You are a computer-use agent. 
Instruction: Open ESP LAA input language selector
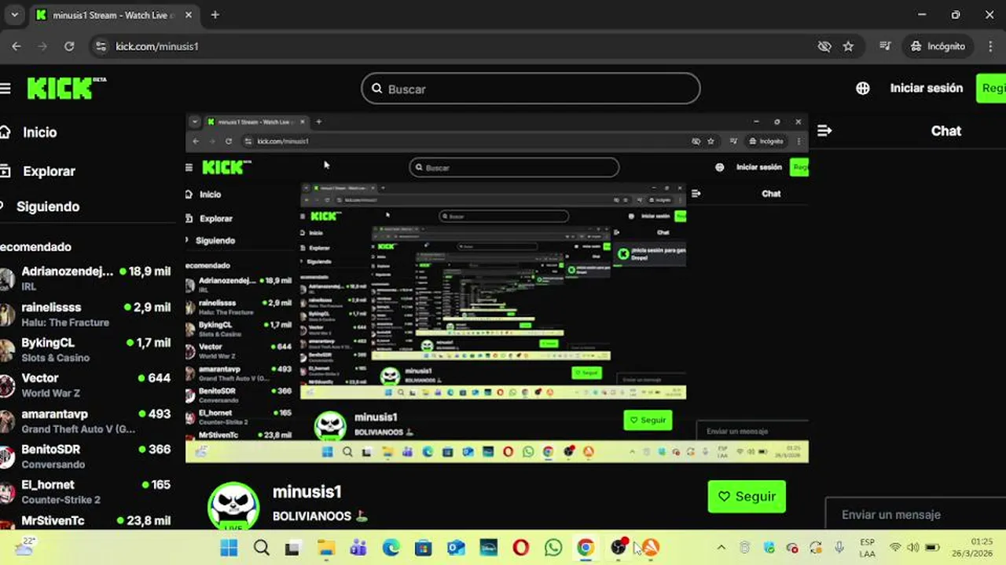(x=867, y=548)
